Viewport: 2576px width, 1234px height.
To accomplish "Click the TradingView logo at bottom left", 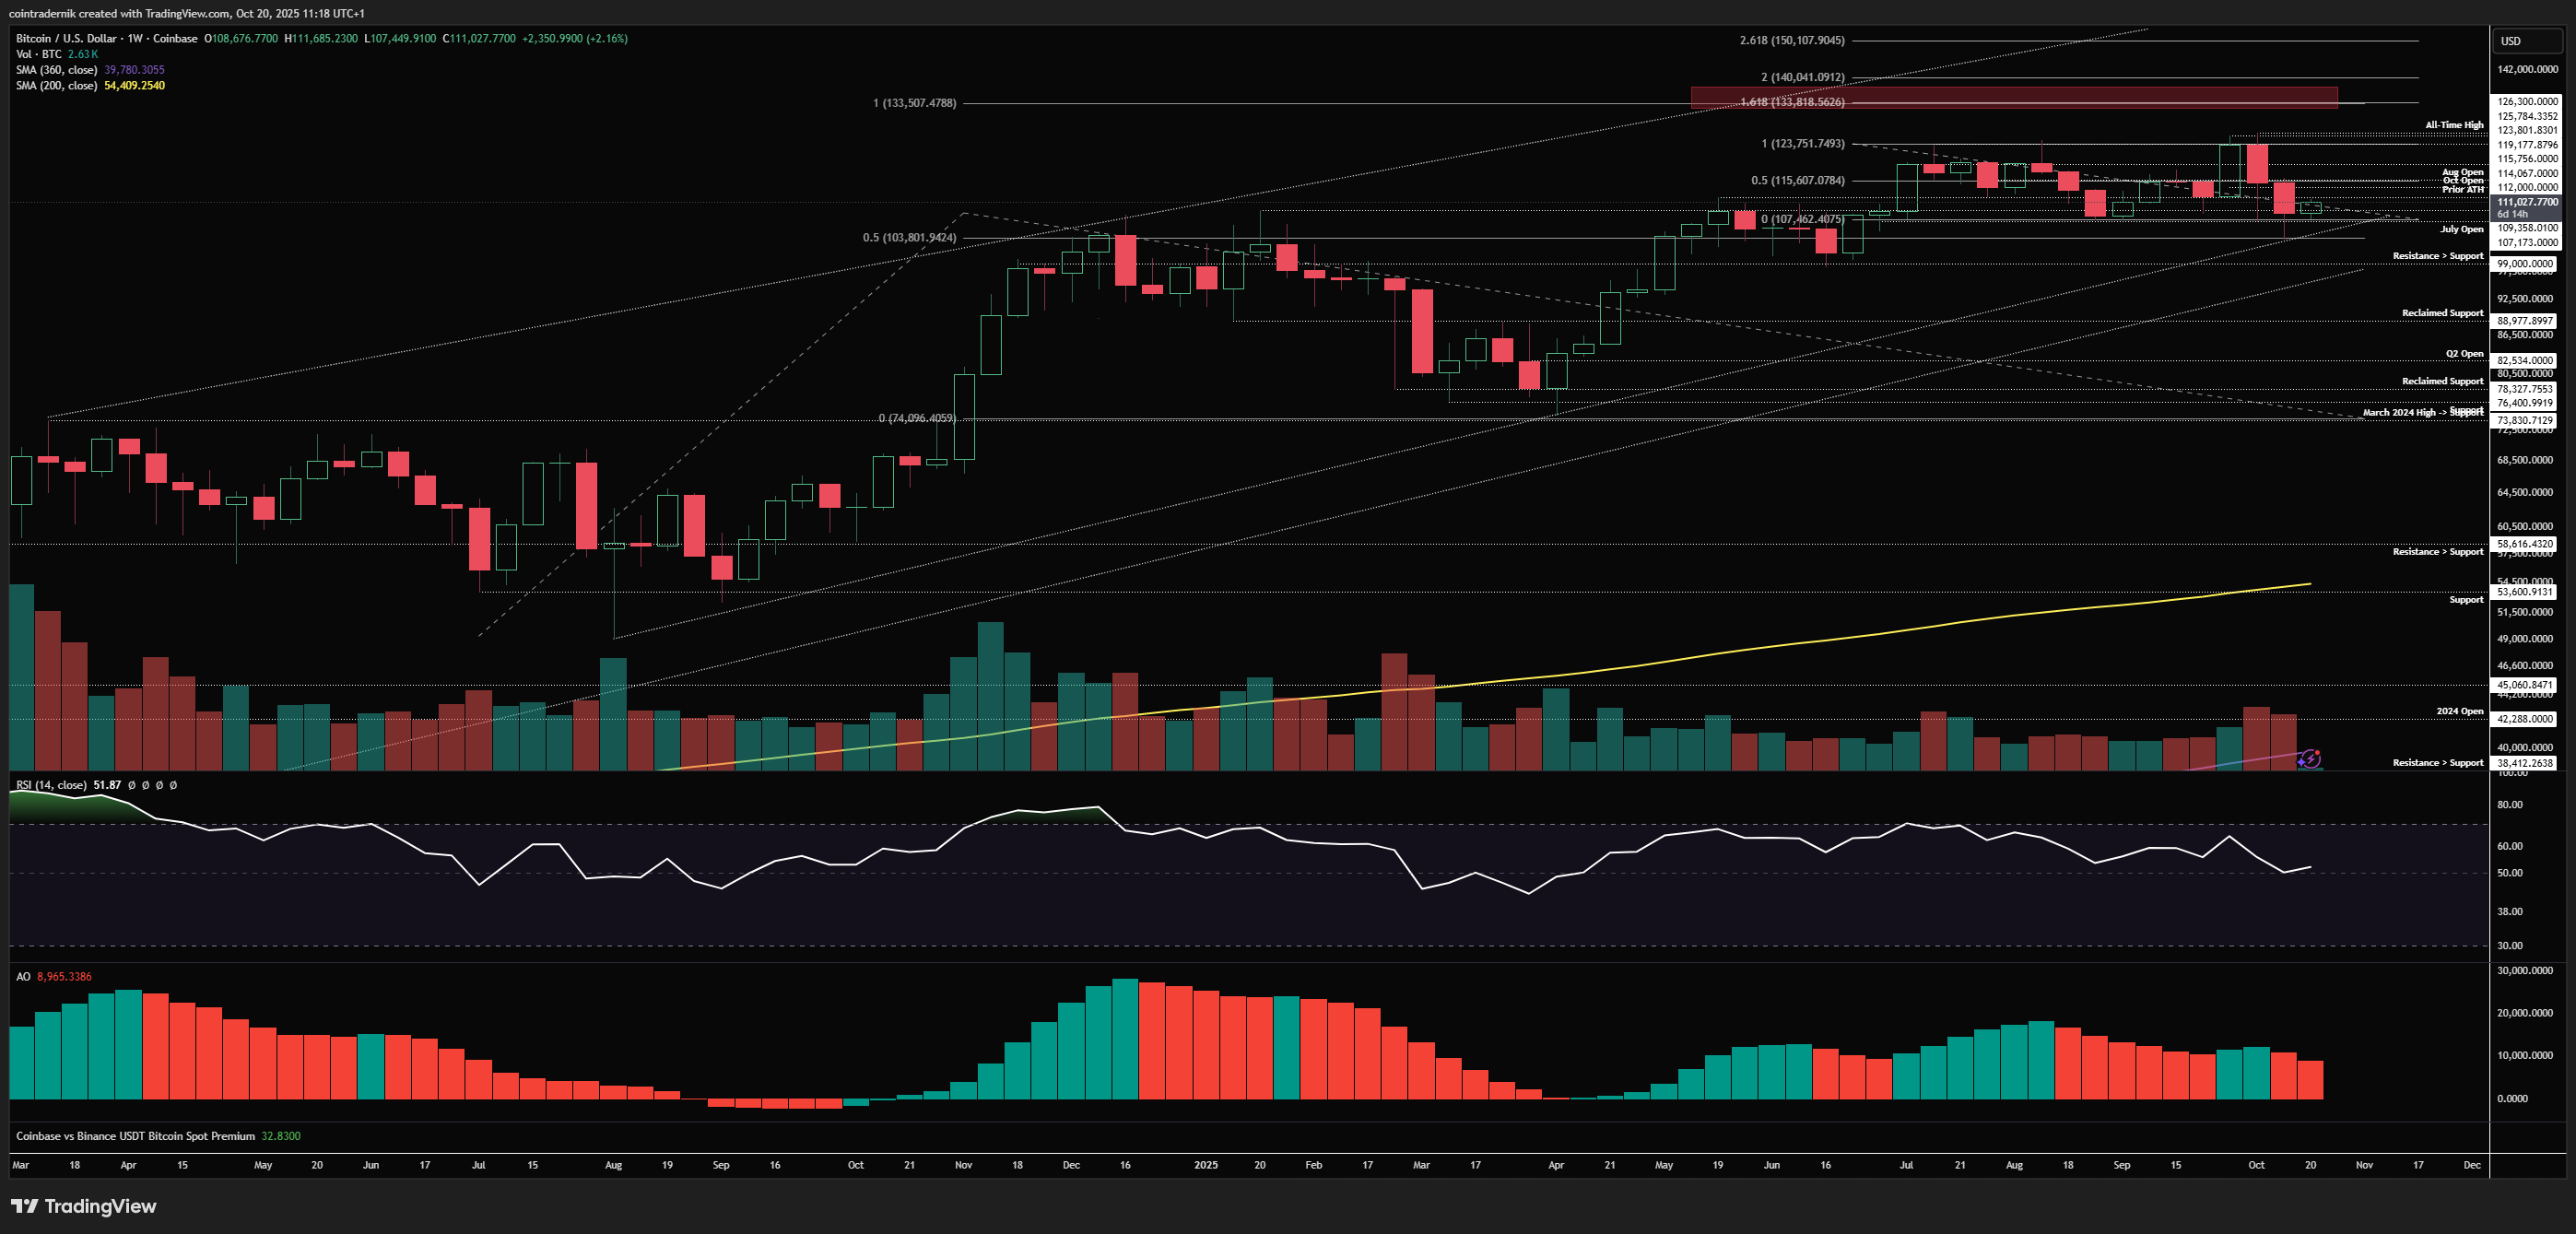I will 84,1206.
